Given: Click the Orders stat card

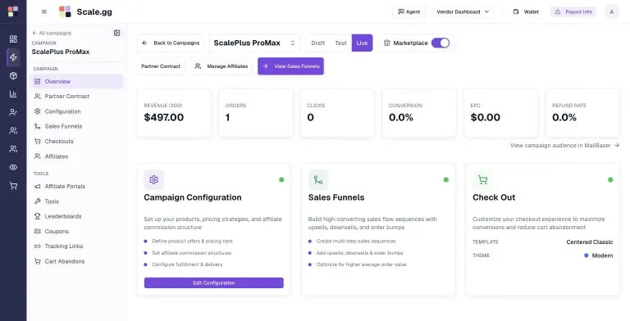Looking at the screenshot, I should [x=256, y=114].
